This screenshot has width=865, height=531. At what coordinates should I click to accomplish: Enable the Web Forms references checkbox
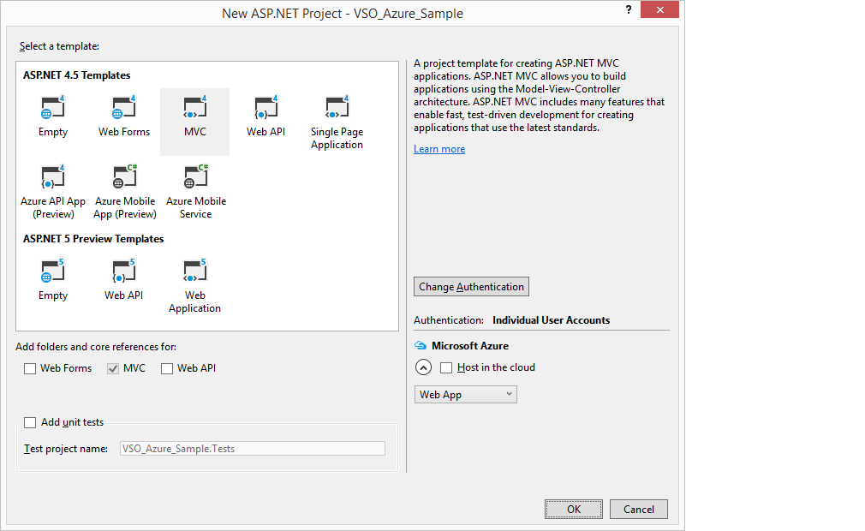click(31, 368)
